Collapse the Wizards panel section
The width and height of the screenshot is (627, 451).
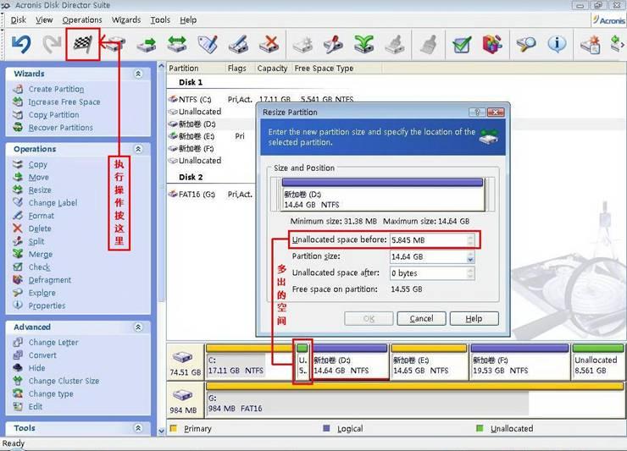138,74
